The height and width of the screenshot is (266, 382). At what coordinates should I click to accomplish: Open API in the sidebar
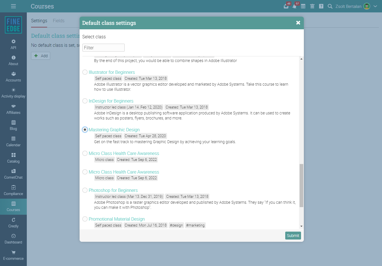pyautogui.click(x=13, y=44)
